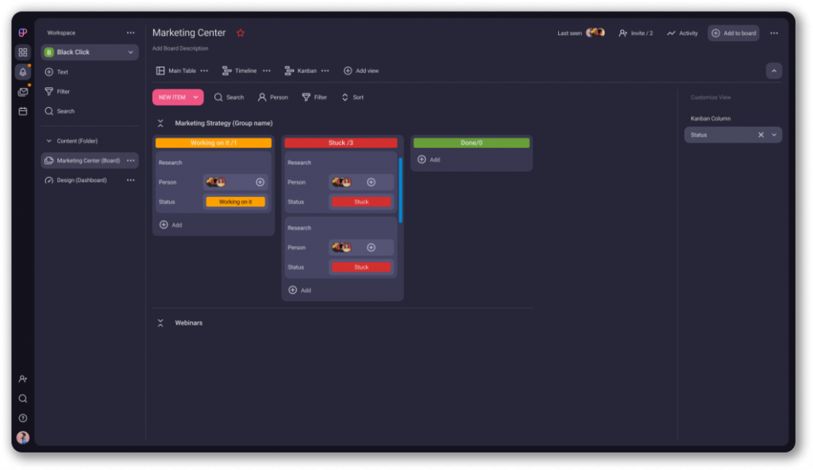Click the Sort icon in board toolbar
The image size is (813, 470).
345,97
